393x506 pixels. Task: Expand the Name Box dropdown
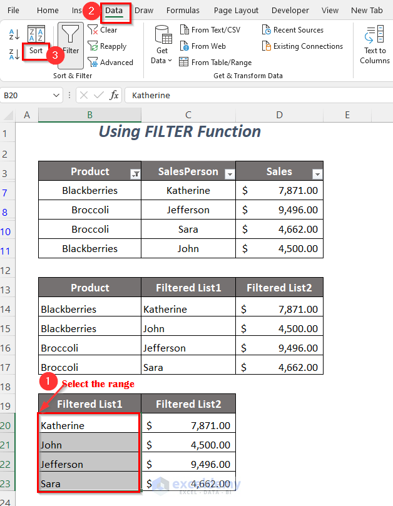[x=56, y=96]
